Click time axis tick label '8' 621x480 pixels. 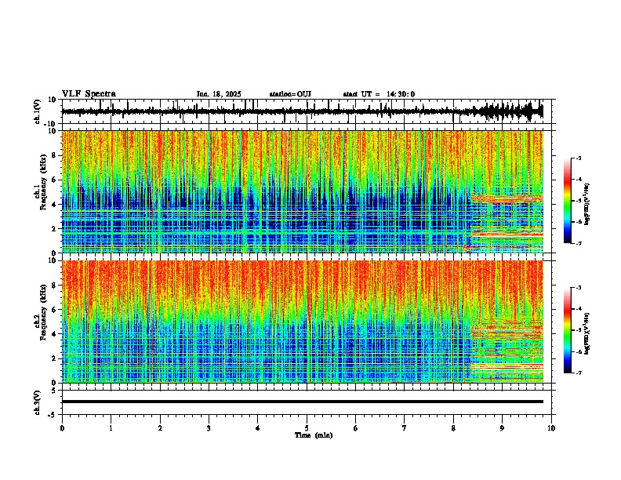pyautogui.click(x=453, y=428)
